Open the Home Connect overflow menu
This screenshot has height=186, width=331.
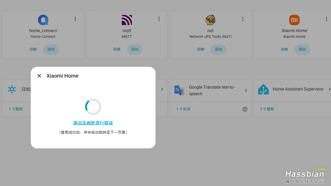(x=75, y=19)
